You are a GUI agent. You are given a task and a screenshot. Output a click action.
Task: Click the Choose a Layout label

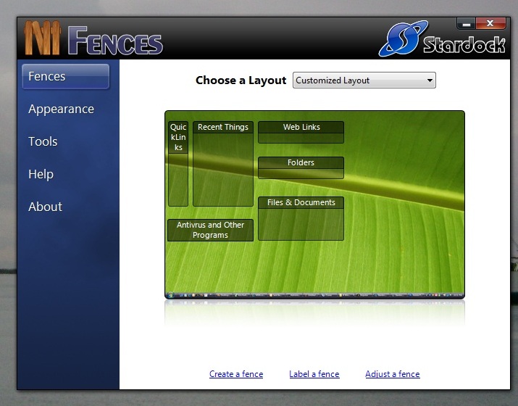(241, 80)
